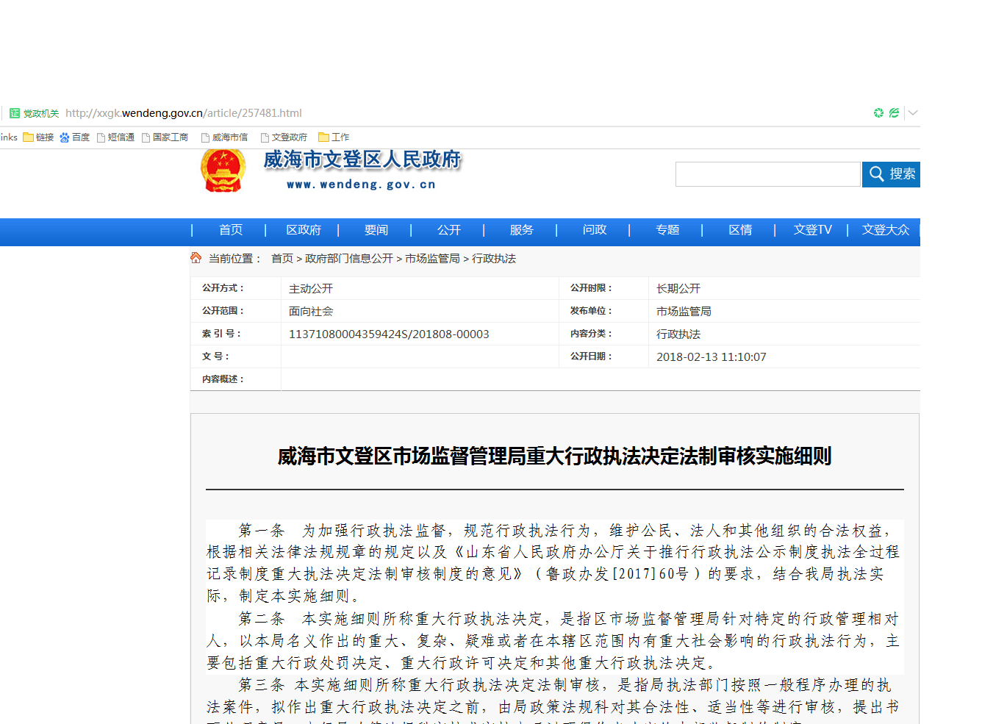This screenshot has width=982, height=724.
Task: Open the 百度 bookmark
Action: (74, 137)
